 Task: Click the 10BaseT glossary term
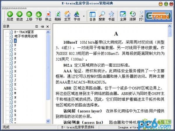pyautogui.click(x=70, y=42)
